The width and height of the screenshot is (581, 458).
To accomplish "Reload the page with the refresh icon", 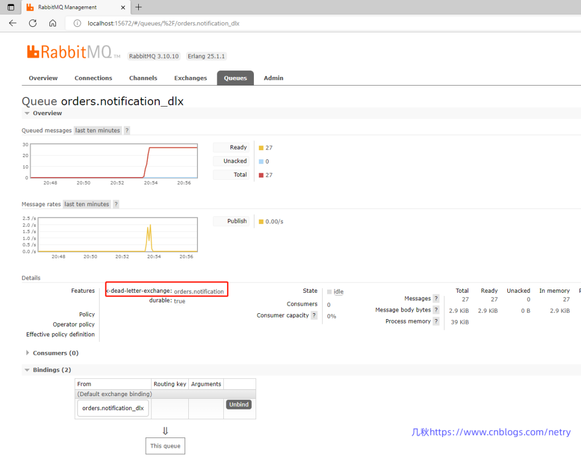I will coord(33,23).
